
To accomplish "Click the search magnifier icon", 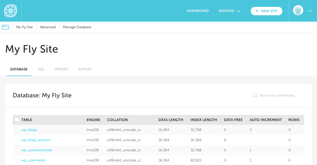I will [x=255, y=95].
